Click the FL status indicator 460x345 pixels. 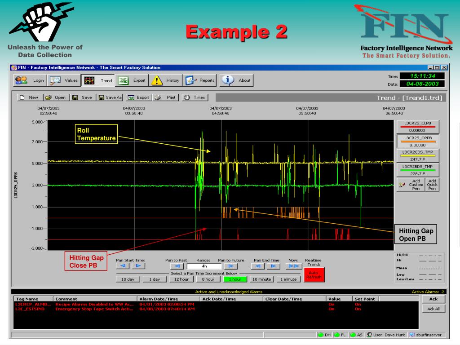[x=341, y=335]
